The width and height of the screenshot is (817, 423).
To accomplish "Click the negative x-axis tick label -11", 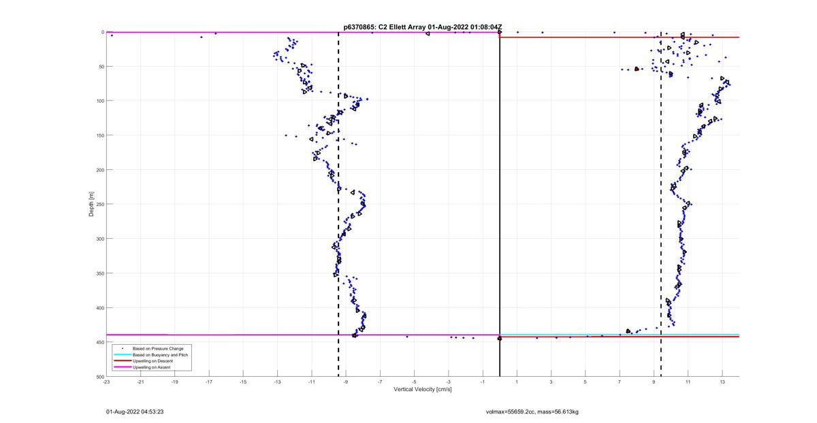I will coord(312,382).
